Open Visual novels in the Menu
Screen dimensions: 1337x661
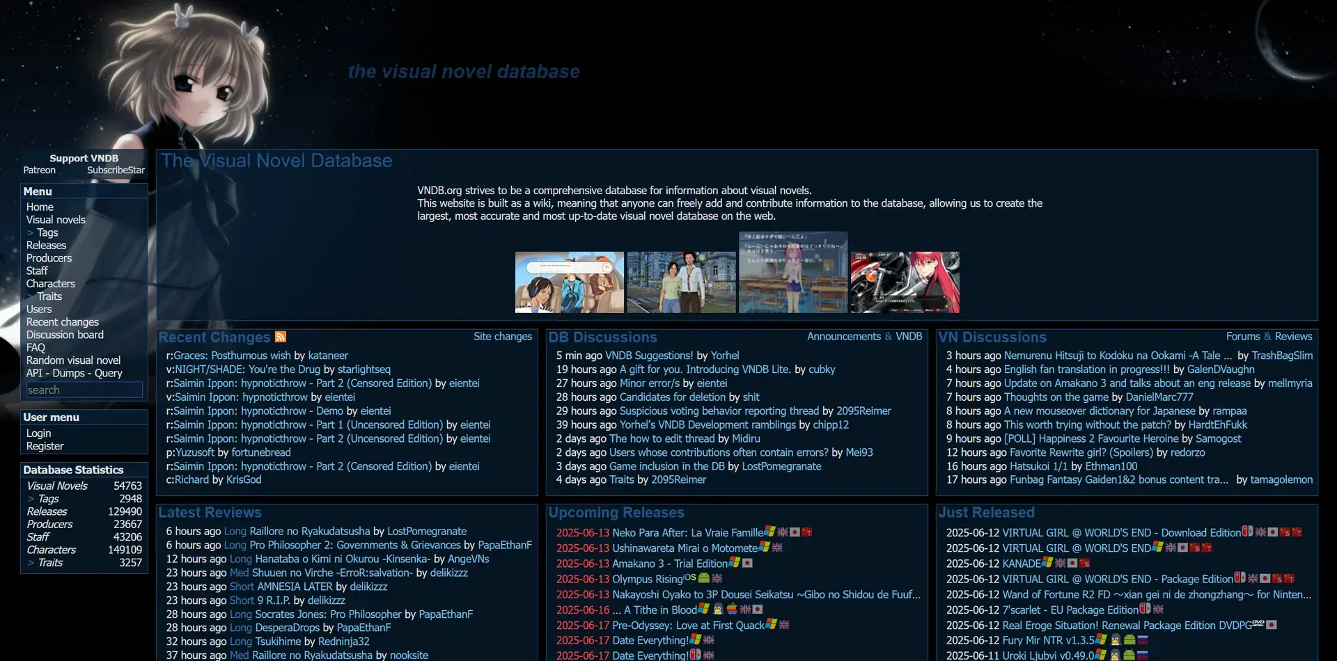tap(56, 220)
